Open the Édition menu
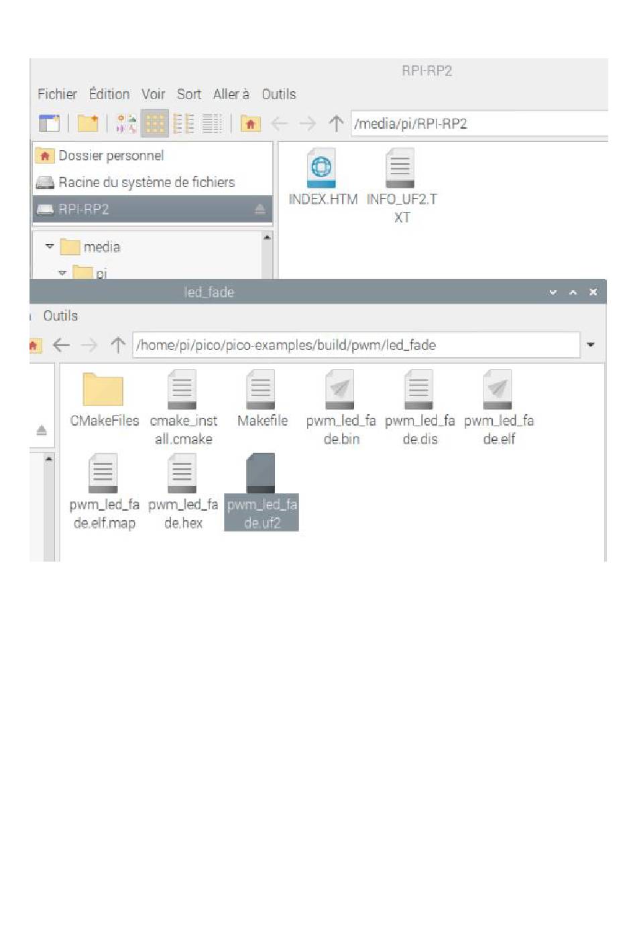This screenshot has width=637, height=951. coord(109,94)
